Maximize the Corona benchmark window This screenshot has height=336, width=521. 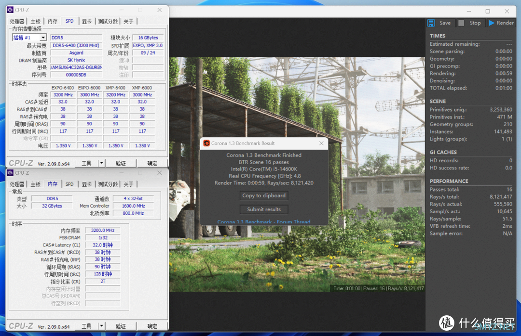point(487,11)
